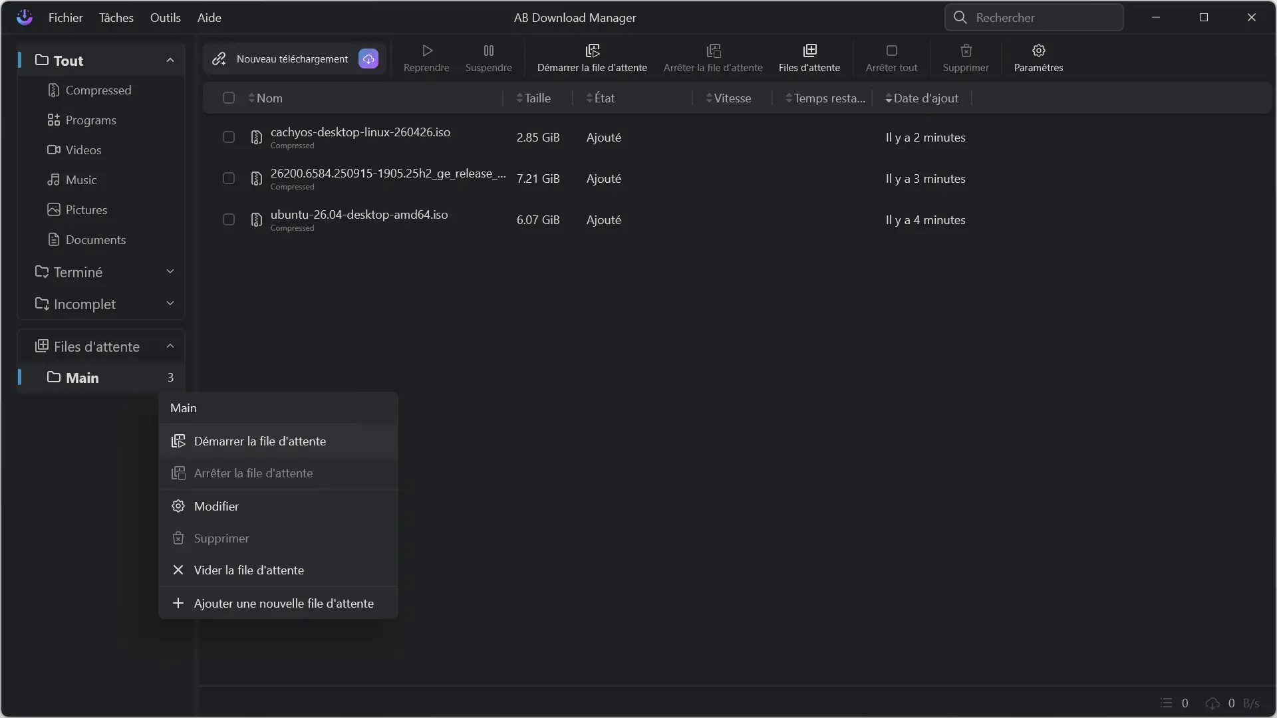Click the Supprimer trash icon in toolbar
This screenshot has width=1277, height=718.
point(966,51)
